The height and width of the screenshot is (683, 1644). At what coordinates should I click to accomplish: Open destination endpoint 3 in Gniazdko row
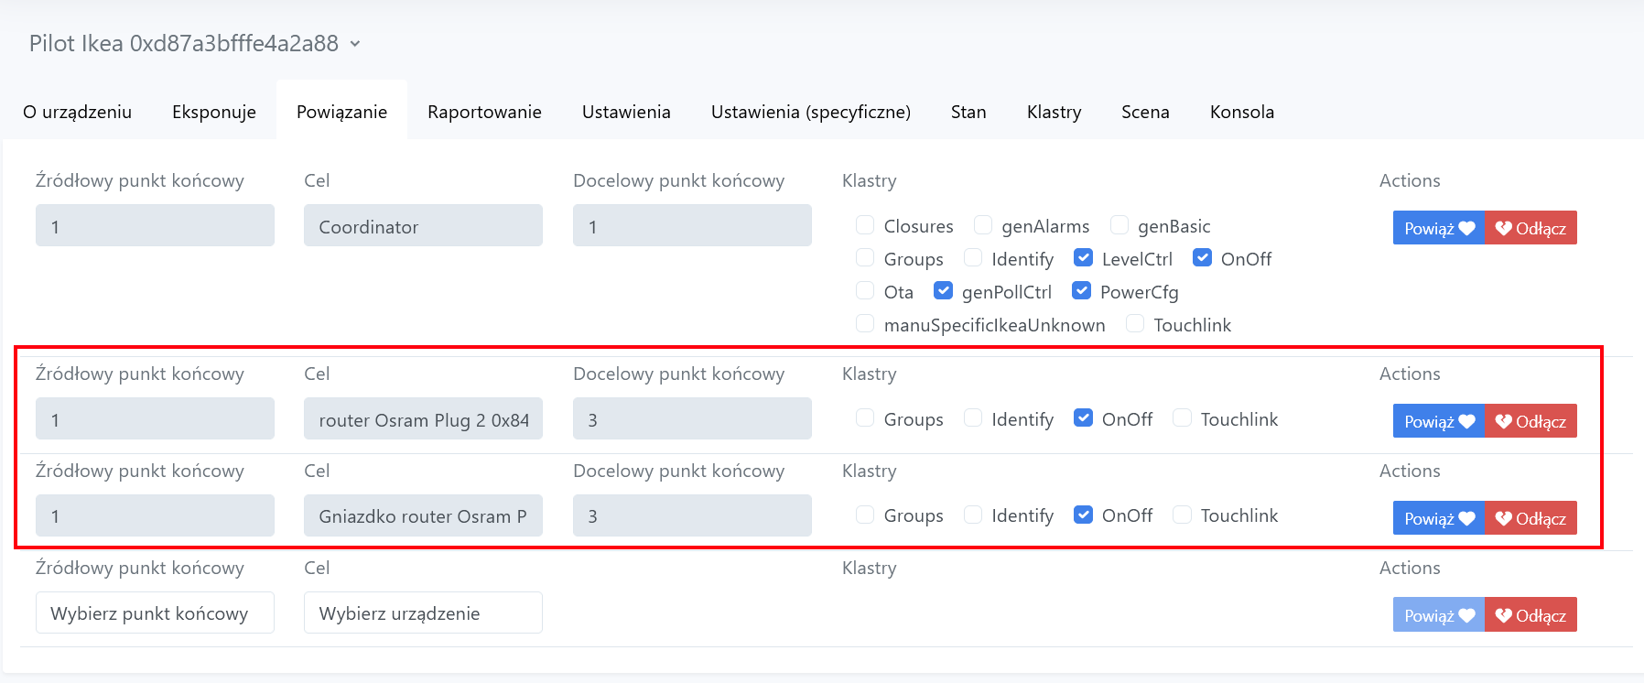[x=692, y=515]
